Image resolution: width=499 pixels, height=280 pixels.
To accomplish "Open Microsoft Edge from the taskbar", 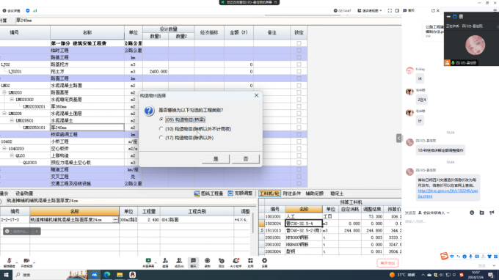I will (x=107, y=275).
